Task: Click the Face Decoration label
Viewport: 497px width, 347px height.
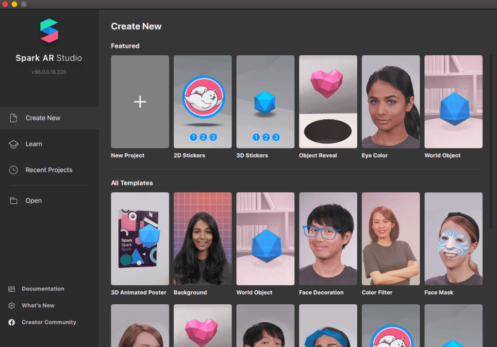Action: [321, 293]
